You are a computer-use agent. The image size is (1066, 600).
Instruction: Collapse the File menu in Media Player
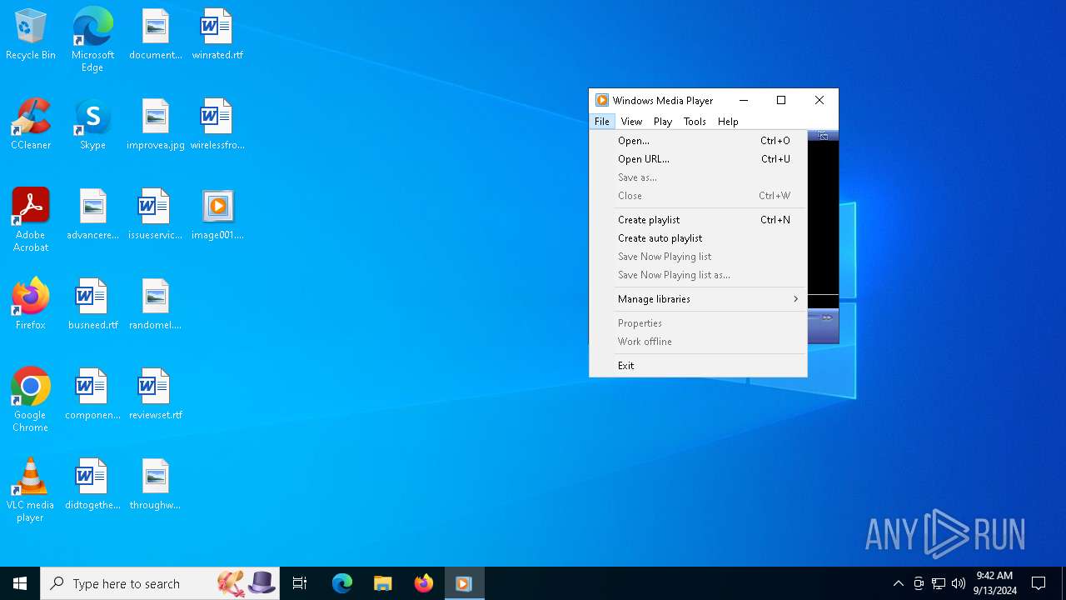(602, 121)
